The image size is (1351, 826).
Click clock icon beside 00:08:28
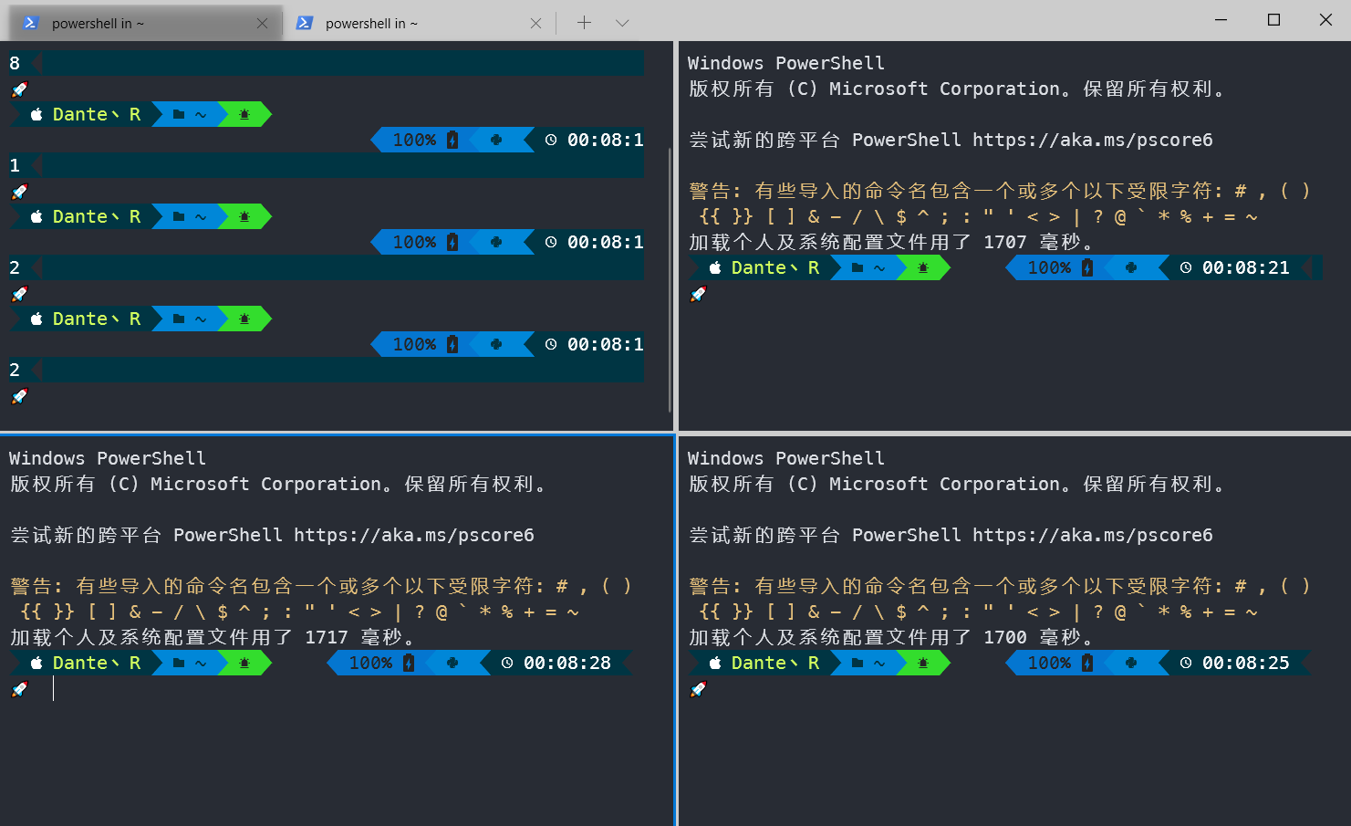pos(507,663)
